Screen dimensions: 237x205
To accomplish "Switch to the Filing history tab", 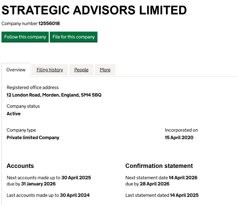I will click(49, 70).
